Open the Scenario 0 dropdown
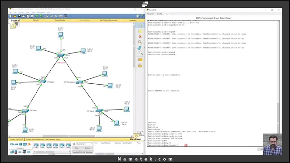 (x=84, y=144)
